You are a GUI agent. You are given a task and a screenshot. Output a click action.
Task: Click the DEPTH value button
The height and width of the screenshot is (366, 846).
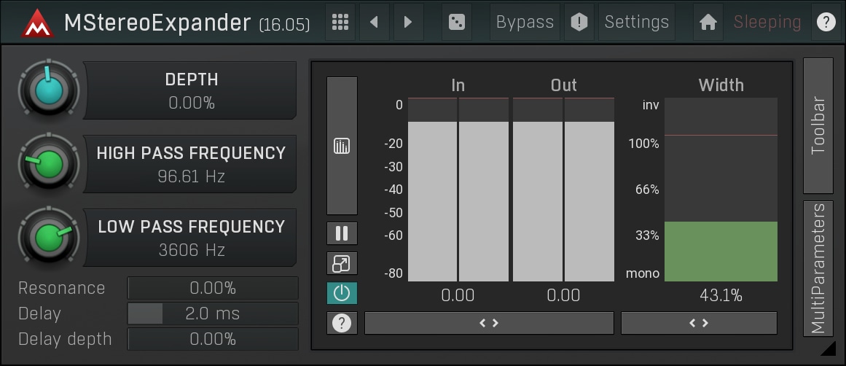(x=191, y=90)
